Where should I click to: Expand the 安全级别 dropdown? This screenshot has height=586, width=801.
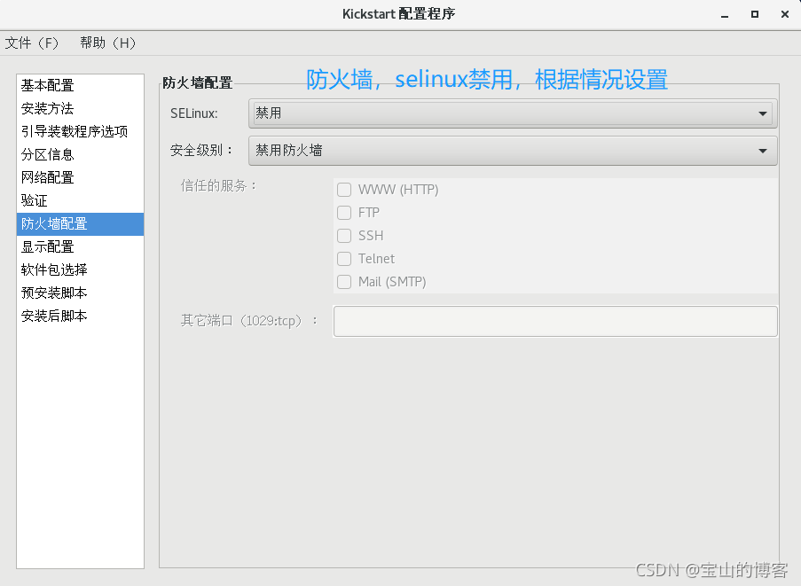coord(511,151)
